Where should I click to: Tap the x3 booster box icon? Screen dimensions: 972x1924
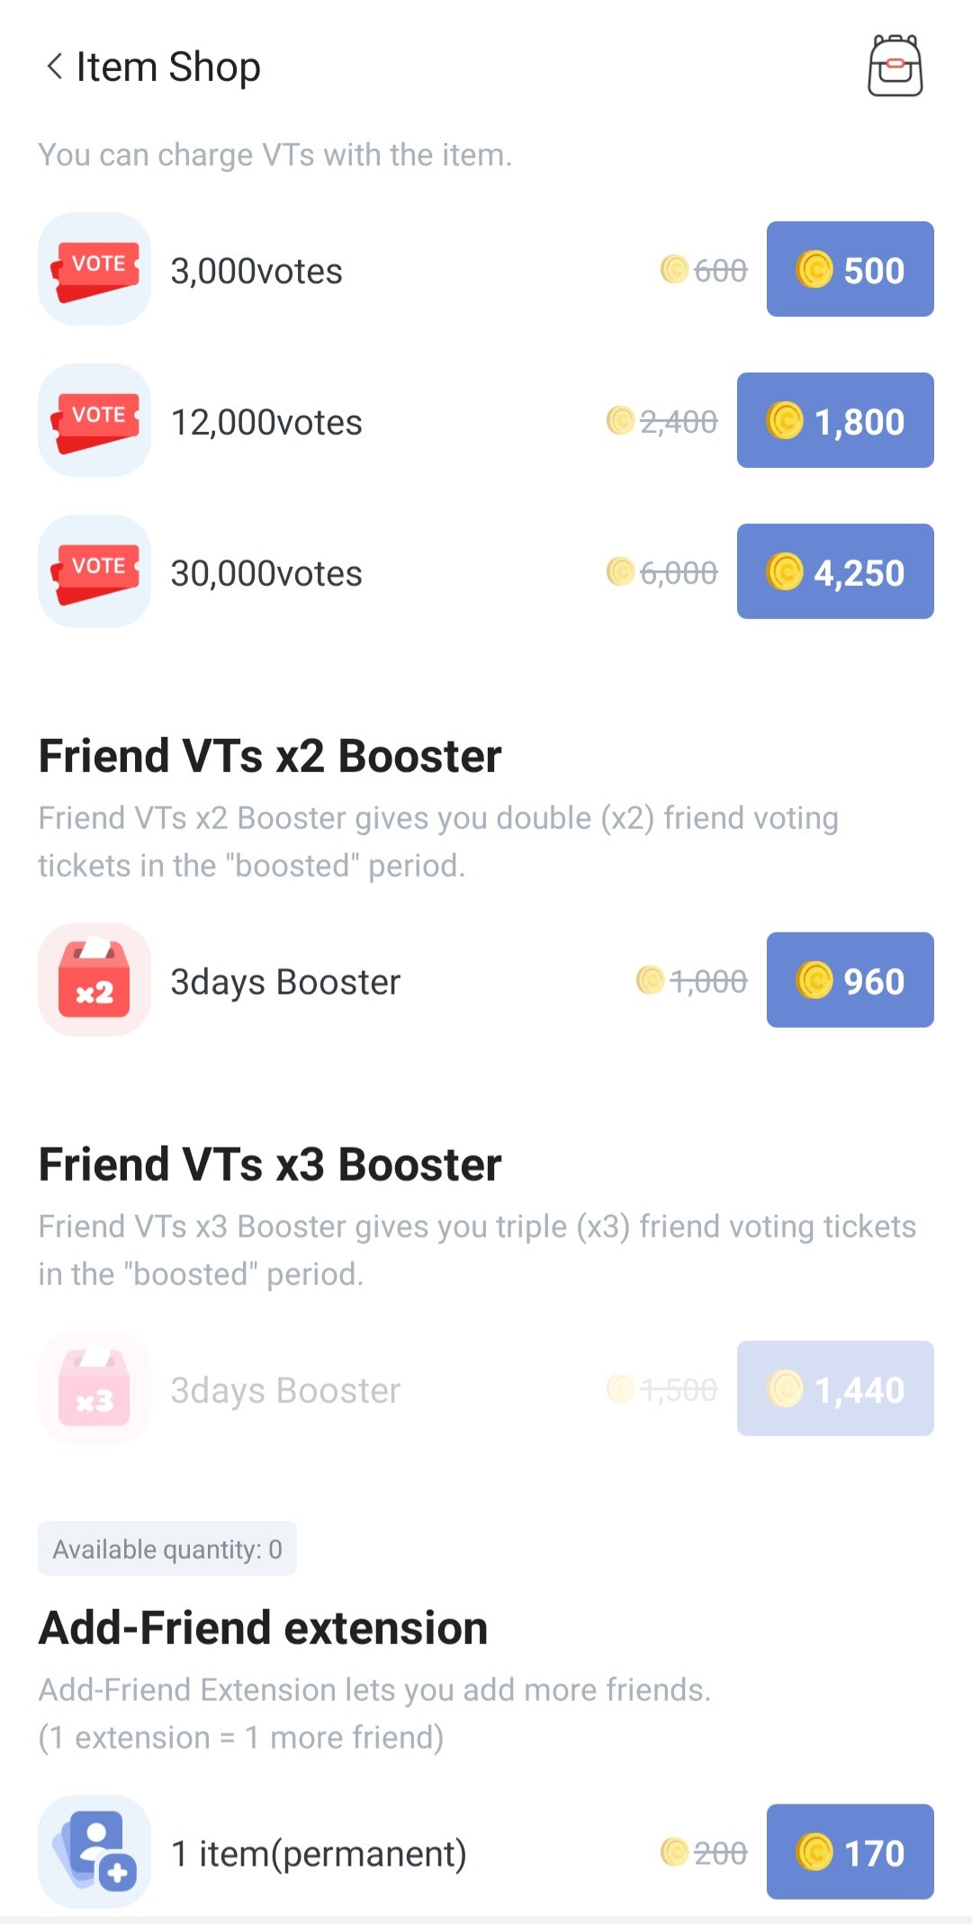(x=94, y=1389)
